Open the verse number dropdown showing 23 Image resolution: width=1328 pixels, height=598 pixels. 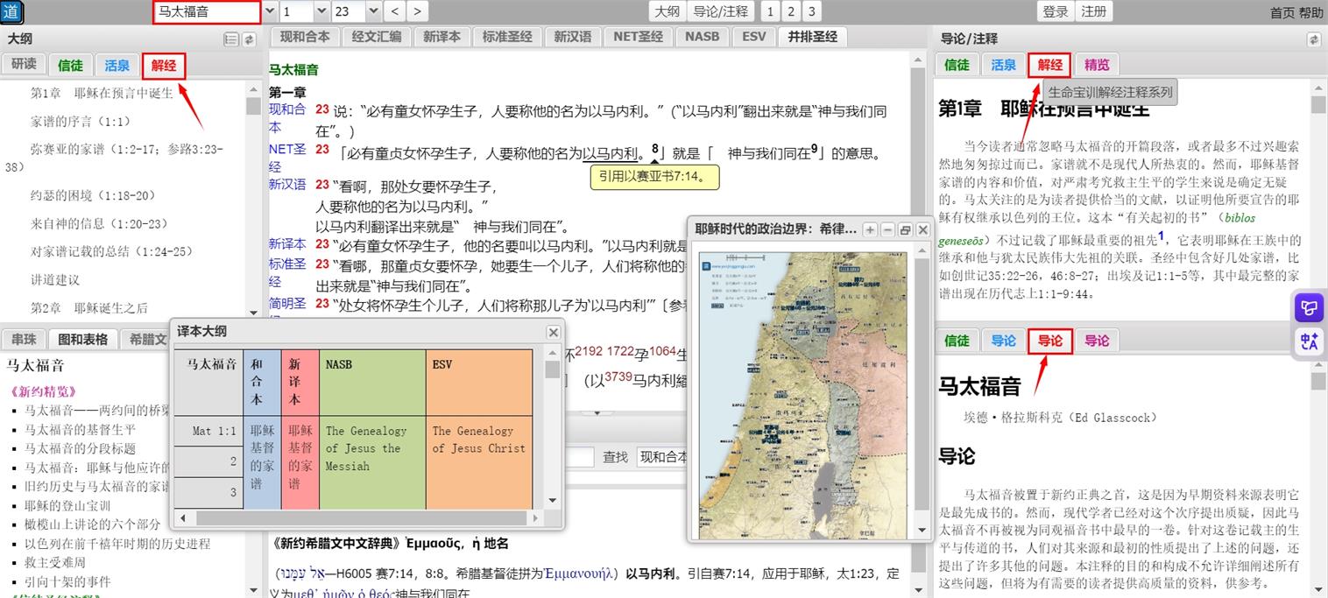[x=373, y=11]
